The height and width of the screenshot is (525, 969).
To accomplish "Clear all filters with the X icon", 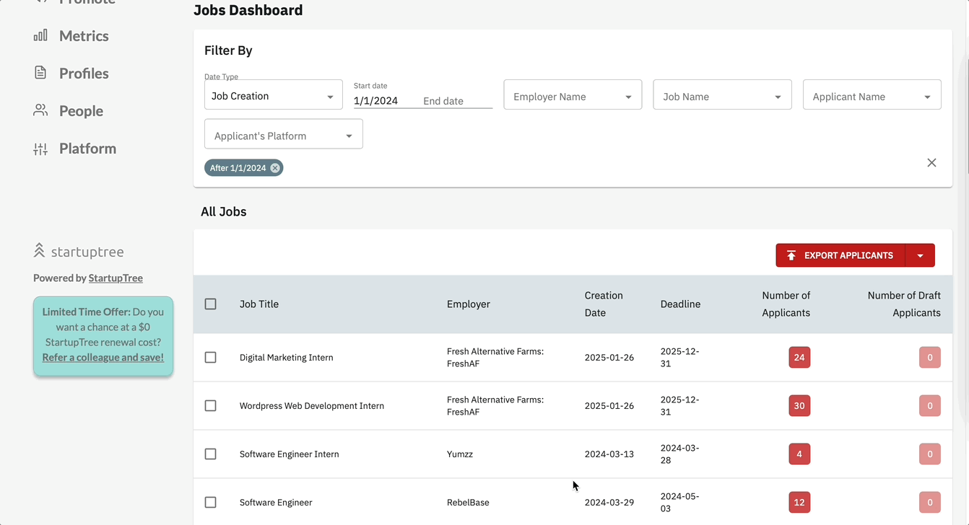I will click(931, 163).
